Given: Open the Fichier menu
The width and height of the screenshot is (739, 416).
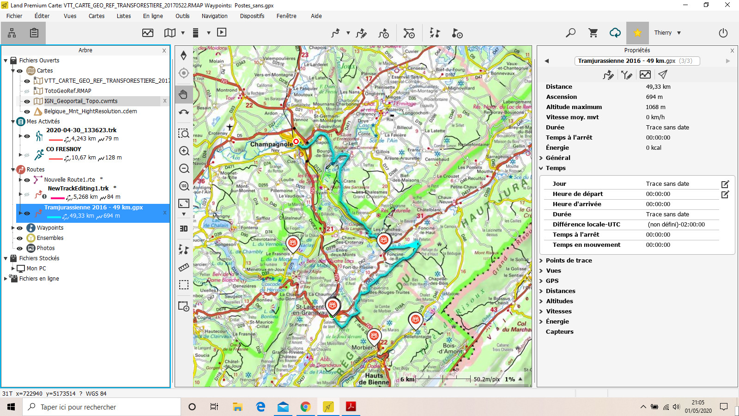Looking at the screenshot, I should click(14, 16).
